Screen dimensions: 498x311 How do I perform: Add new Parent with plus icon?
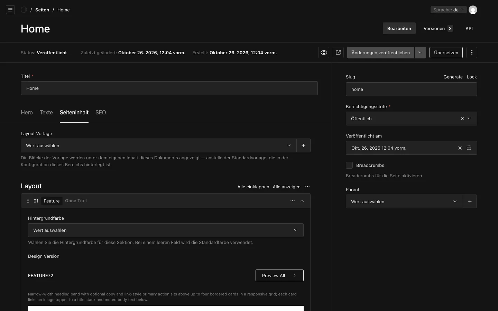[470, 201]
